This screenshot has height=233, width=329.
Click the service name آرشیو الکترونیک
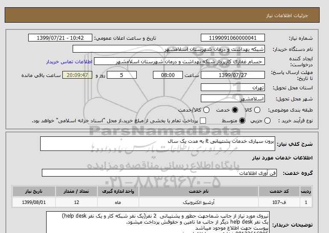coord(199,202)
